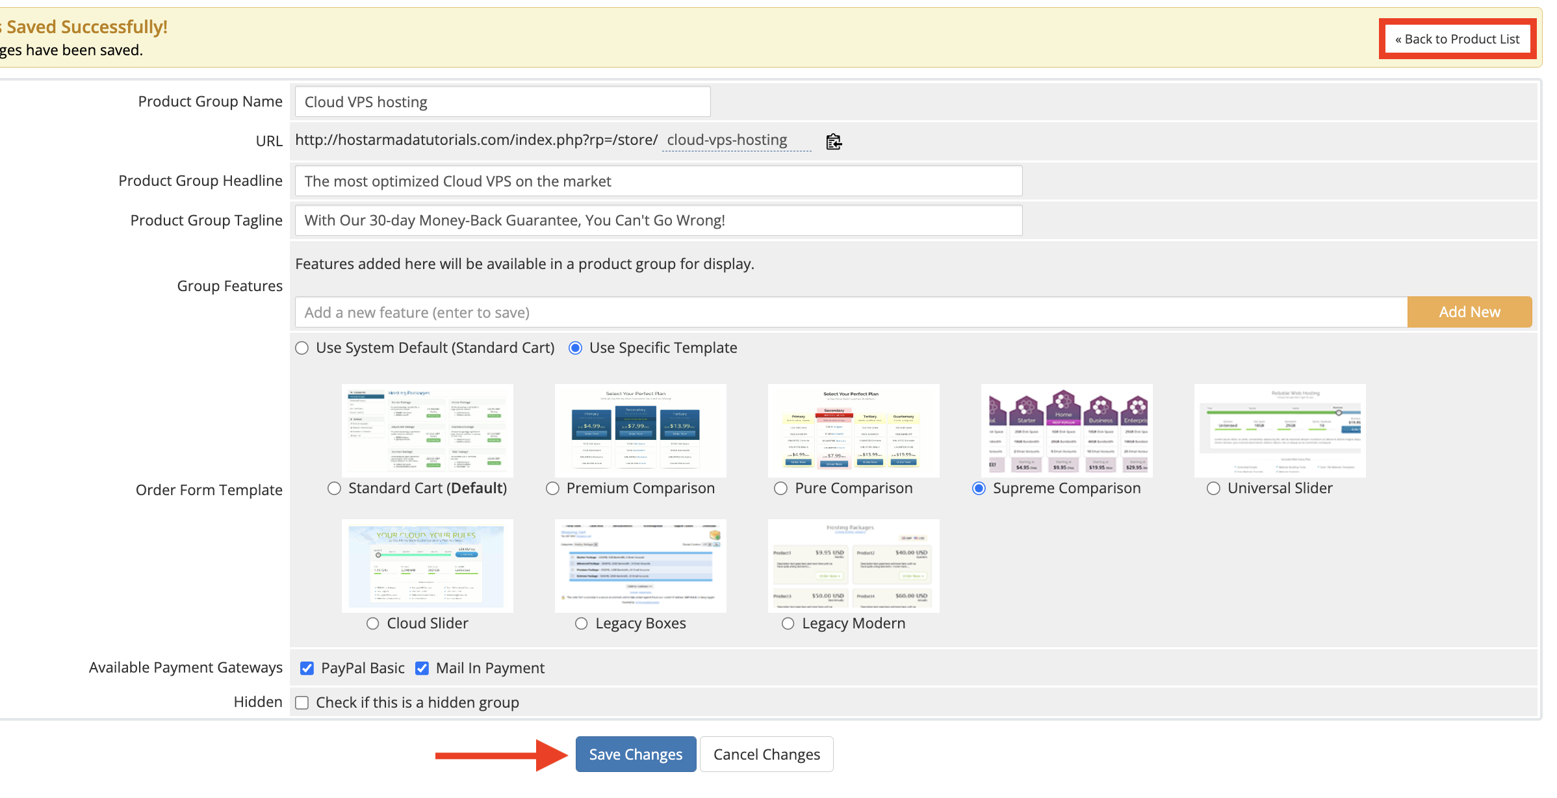Click the Cancel Changes button

click(767, 754)
